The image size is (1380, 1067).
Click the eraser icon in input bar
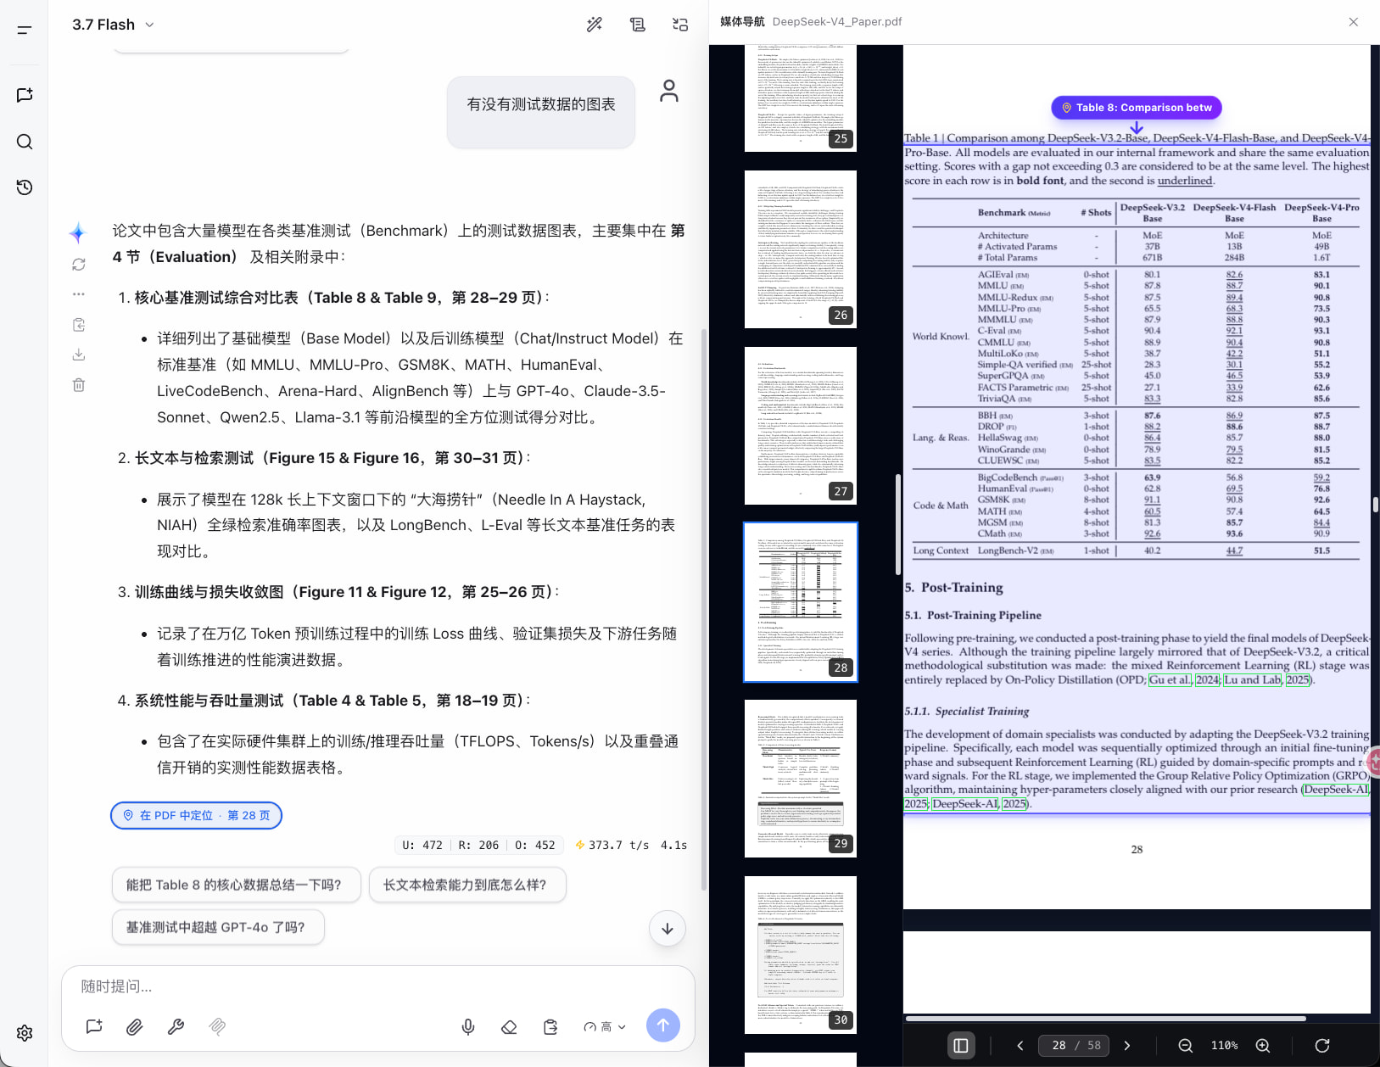point(509,1026)
